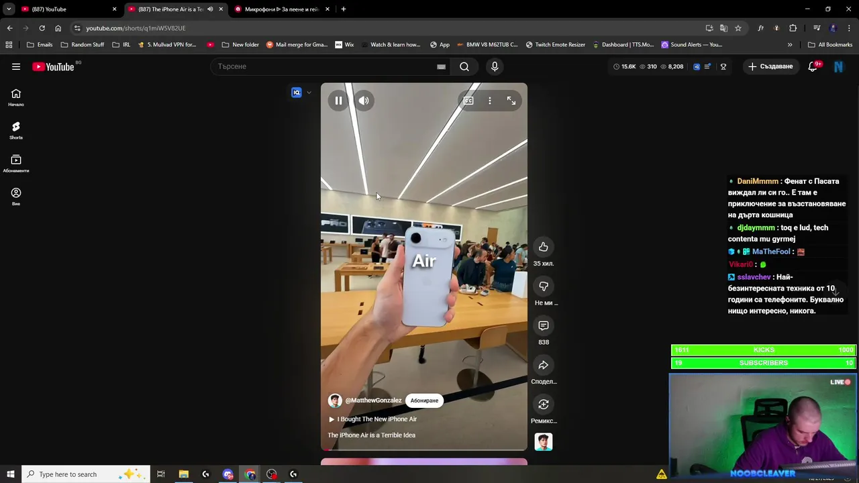The image size is (859, 483).
Task: Dislike the iPhone Air short
Action: click(544, 286)
